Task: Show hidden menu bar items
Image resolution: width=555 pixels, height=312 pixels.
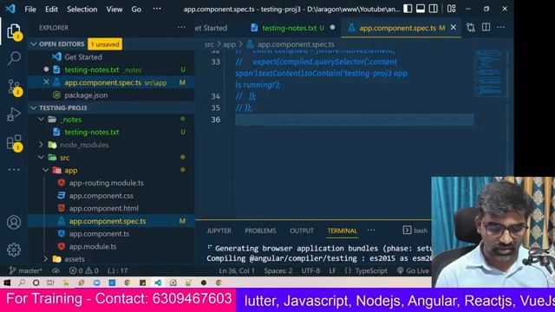Action: click(x=157, y=9)
